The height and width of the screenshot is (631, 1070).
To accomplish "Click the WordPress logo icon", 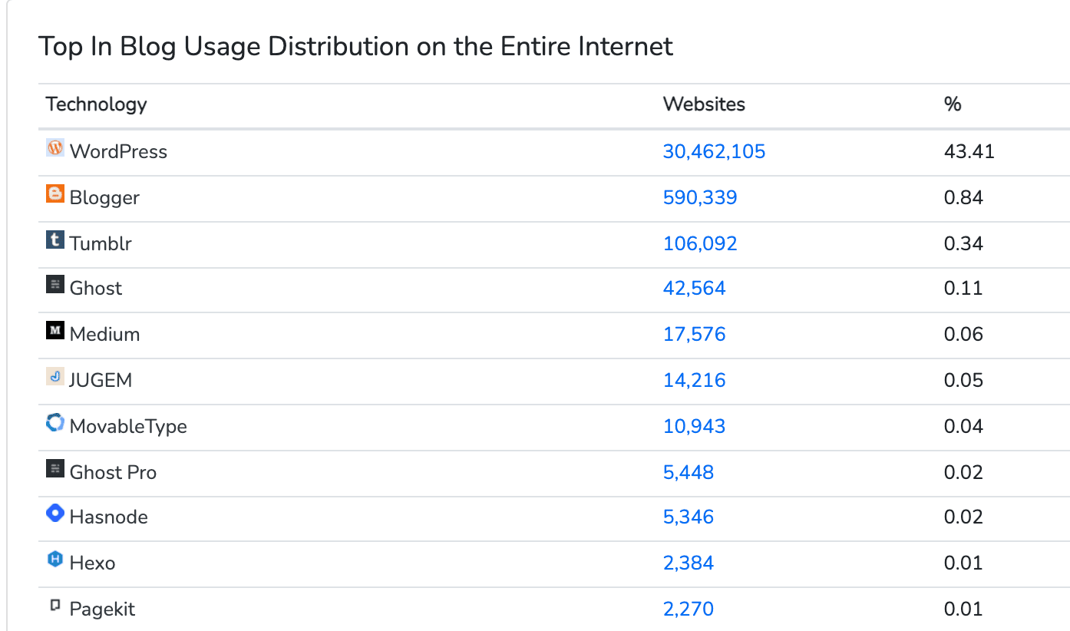I will tap(54, 148).
